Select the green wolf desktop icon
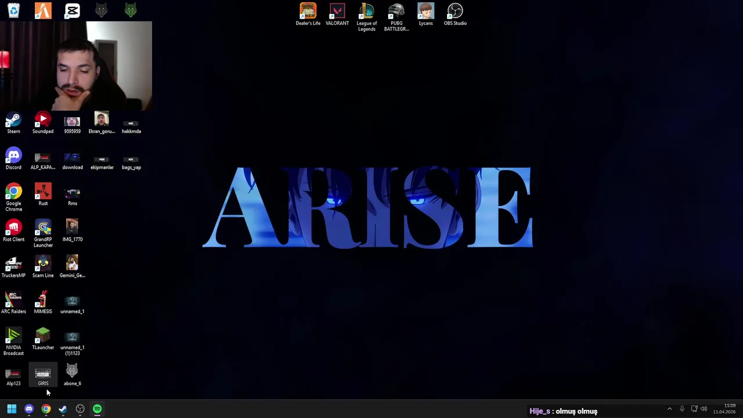Viewport: 743px width, 418px height. (131, 10)
